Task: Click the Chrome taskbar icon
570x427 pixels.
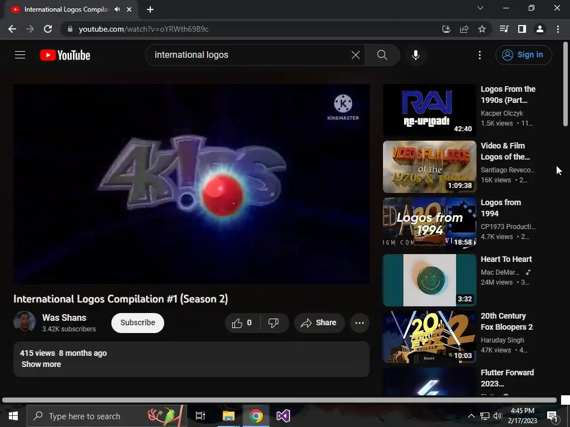Action: 256,416
